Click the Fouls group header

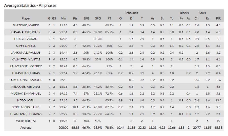[x=202, y=13]
